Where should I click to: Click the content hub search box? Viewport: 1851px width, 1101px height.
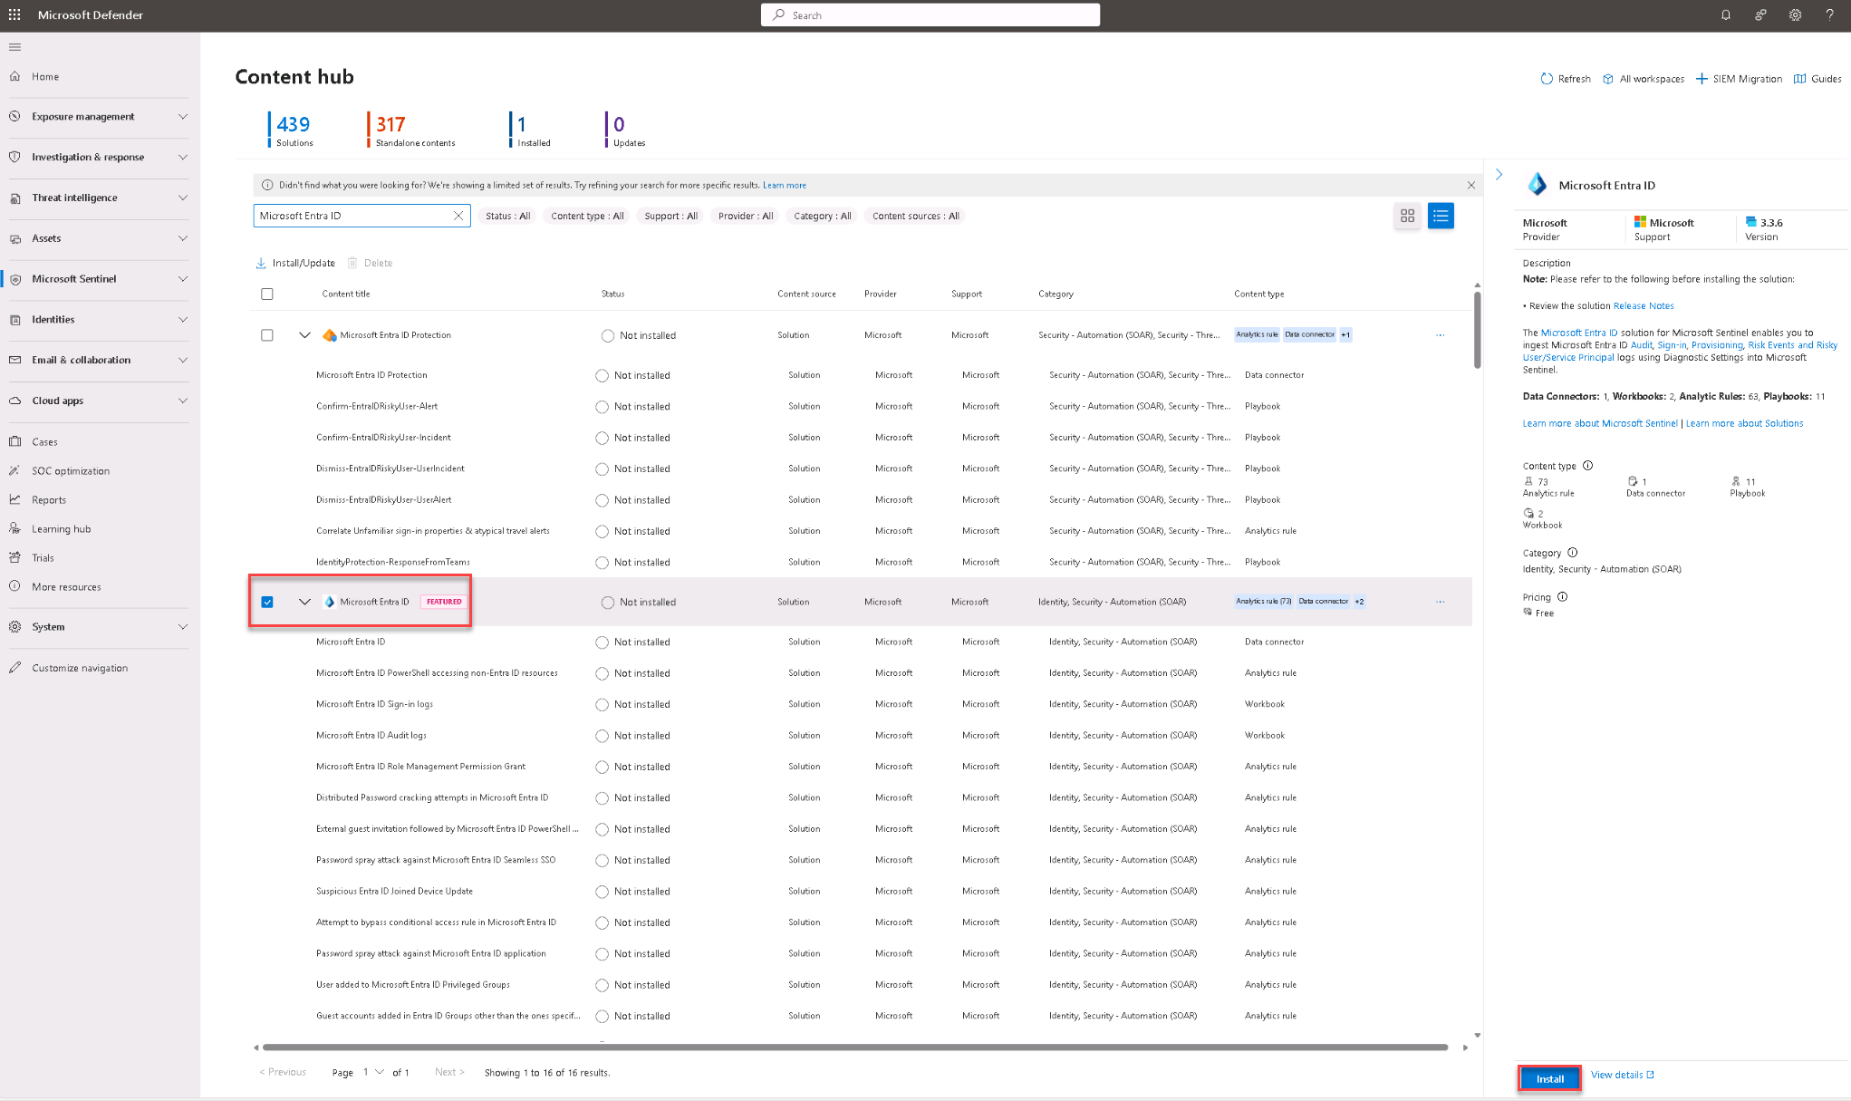[x=362, y=216]
